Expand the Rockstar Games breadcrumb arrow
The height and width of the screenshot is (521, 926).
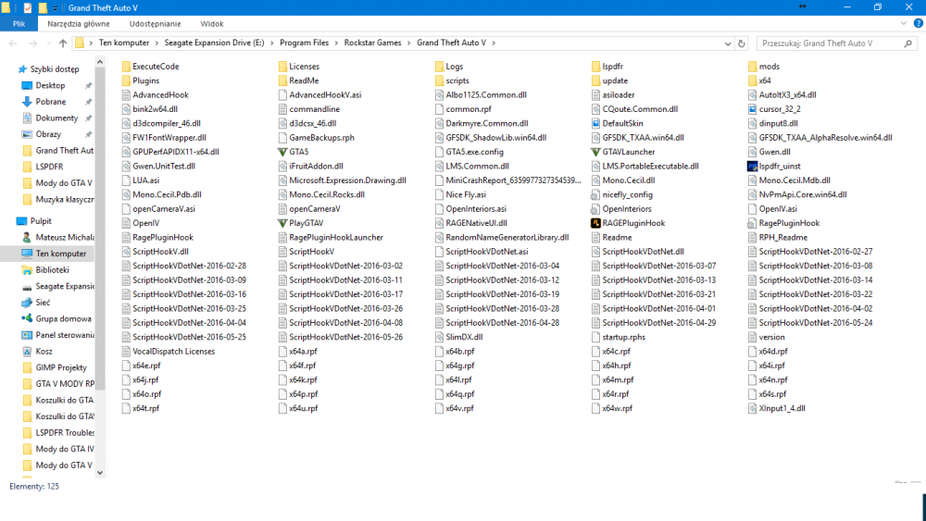coord(408,43)
